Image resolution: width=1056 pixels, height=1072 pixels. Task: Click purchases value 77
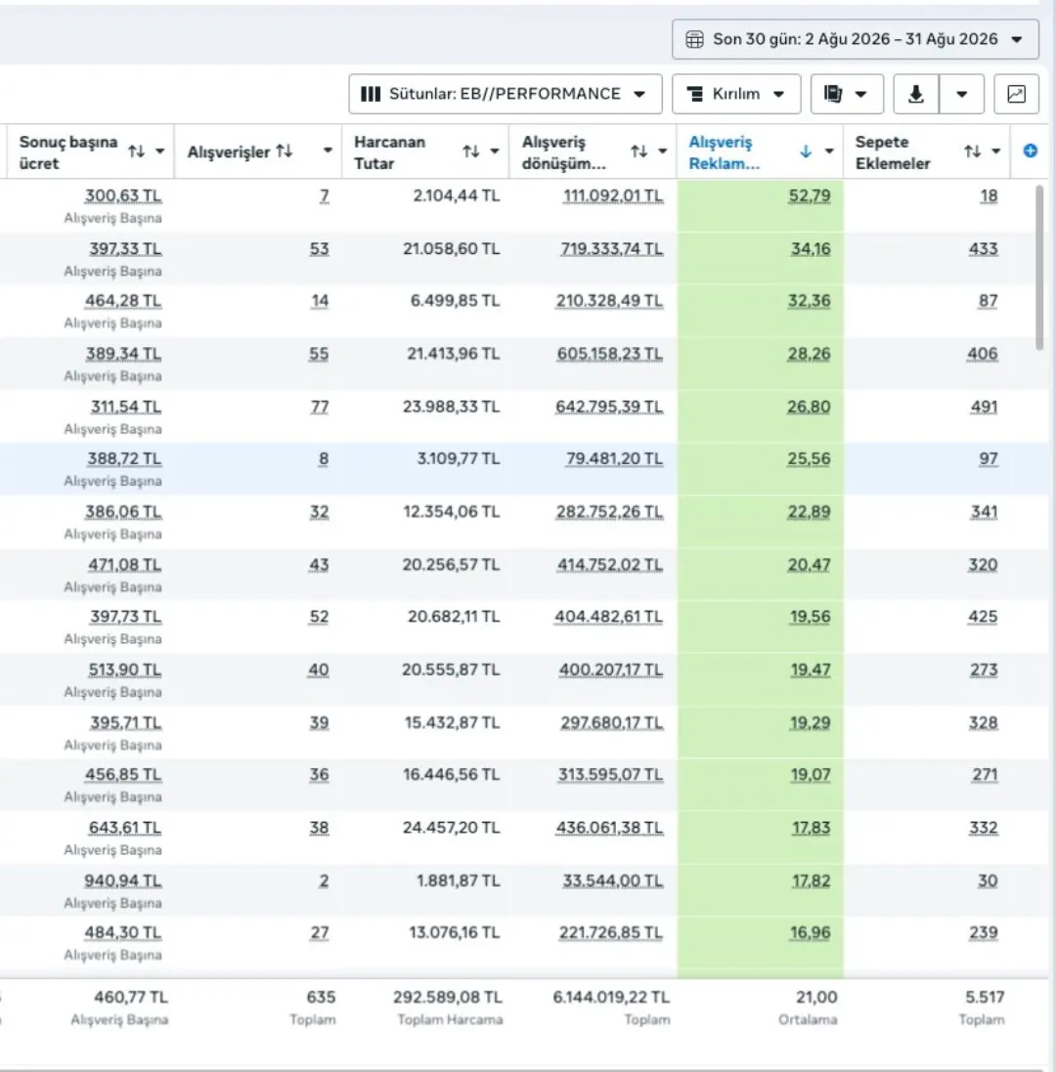pos(320,407)
